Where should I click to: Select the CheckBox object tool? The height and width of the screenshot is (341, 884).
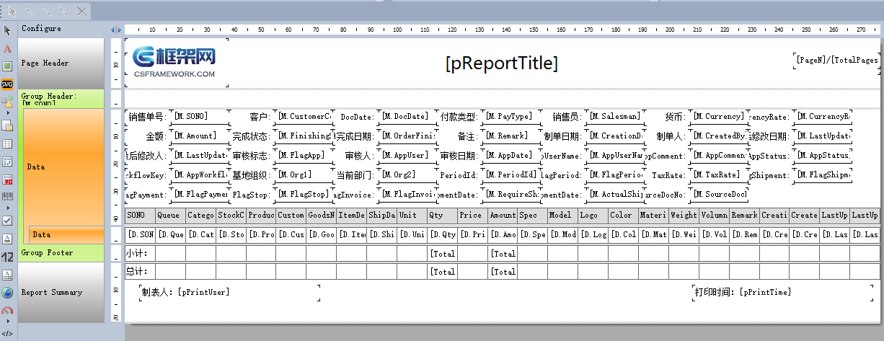[7, 220]
